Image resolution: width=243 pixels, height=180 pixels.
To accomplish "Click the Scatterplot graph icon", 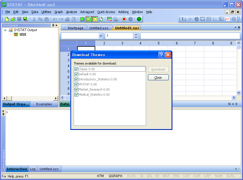I will point(215,19).
